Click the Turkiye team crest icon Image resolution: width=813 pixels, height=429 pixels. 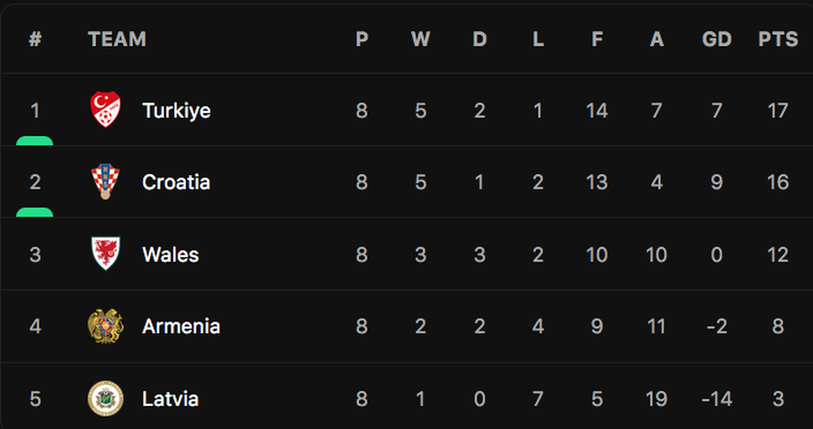pos(105,110)
